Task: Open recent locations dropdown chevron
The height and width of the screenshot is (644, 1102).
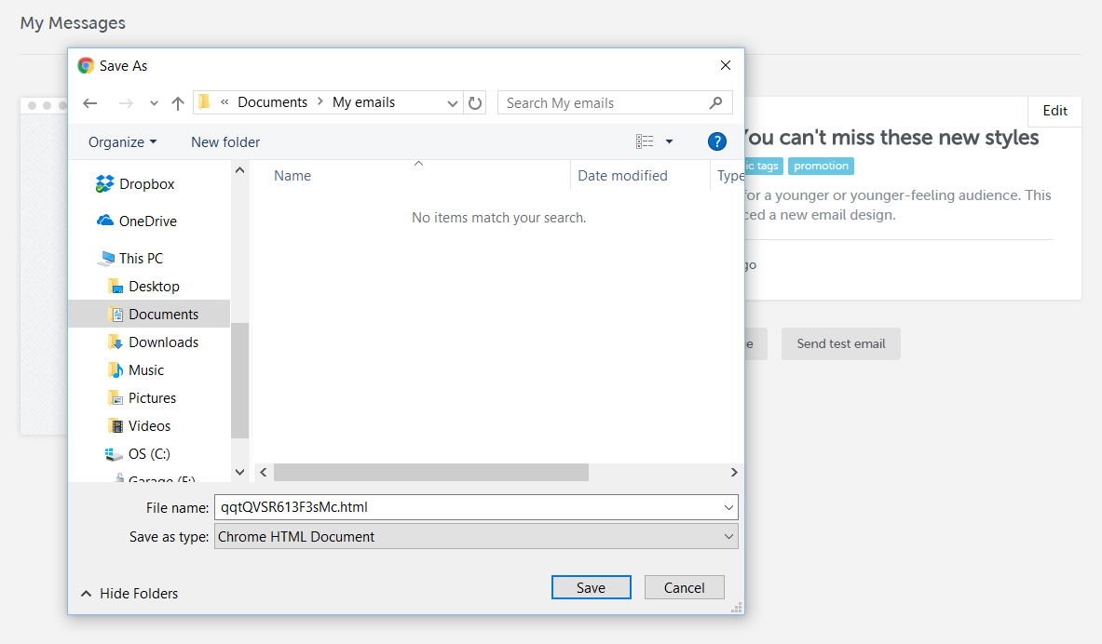Action: (x=154, y=103)
